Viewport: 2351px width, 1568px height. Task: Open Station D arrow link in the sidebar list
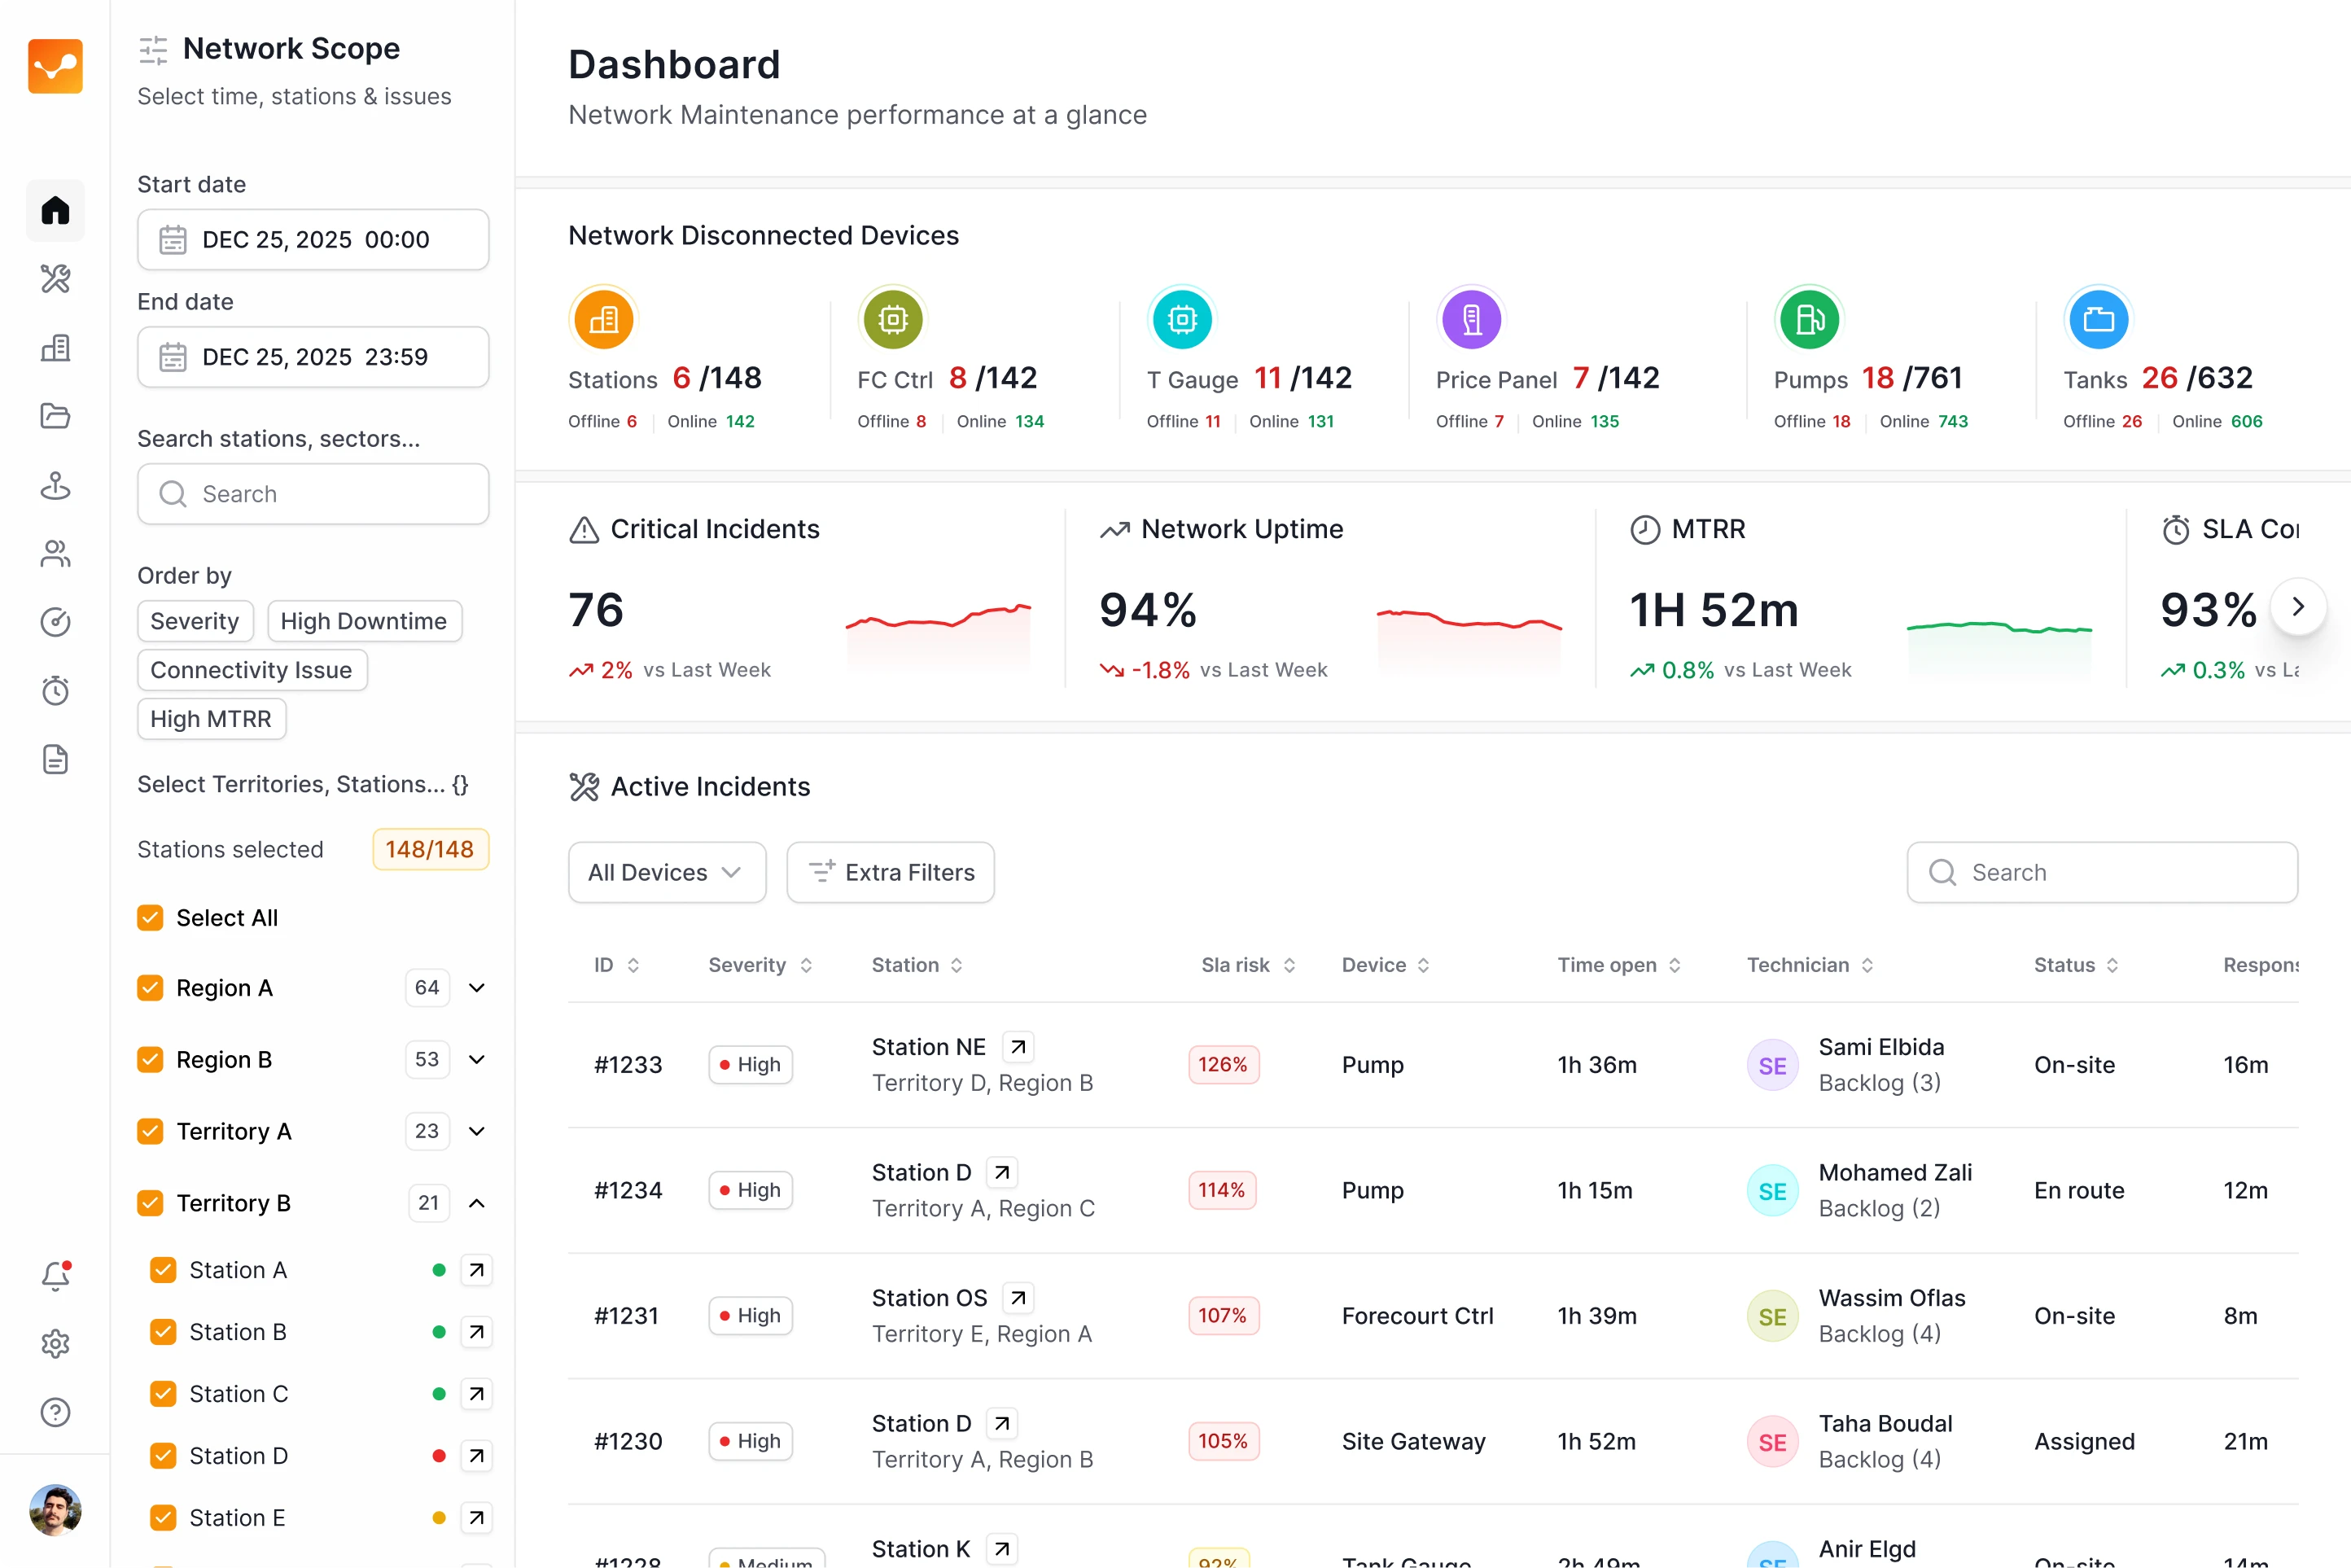point(477,1456)
